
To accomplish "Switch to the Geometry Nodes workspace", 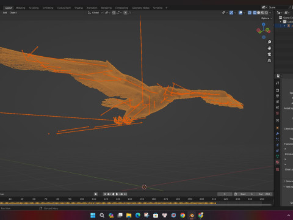I will coord(140,8).
